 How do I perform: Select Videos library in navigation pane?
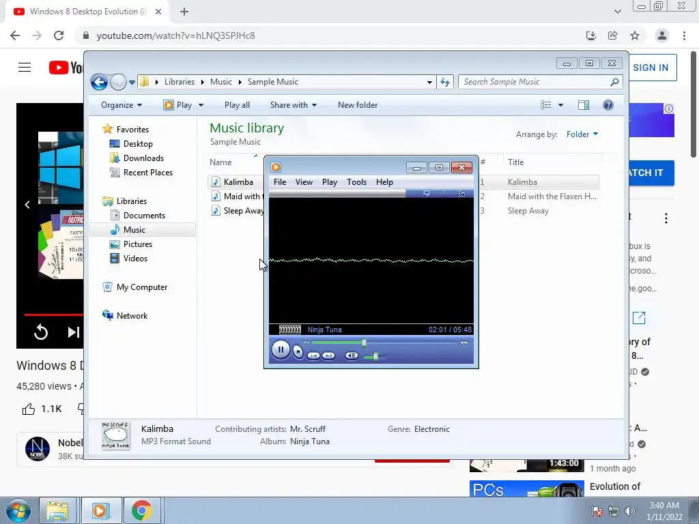pyautogui.click(x=136, y=259)
